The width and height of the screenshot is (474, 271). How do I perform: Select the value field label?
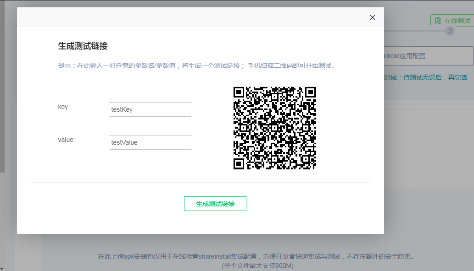(66, 140)
